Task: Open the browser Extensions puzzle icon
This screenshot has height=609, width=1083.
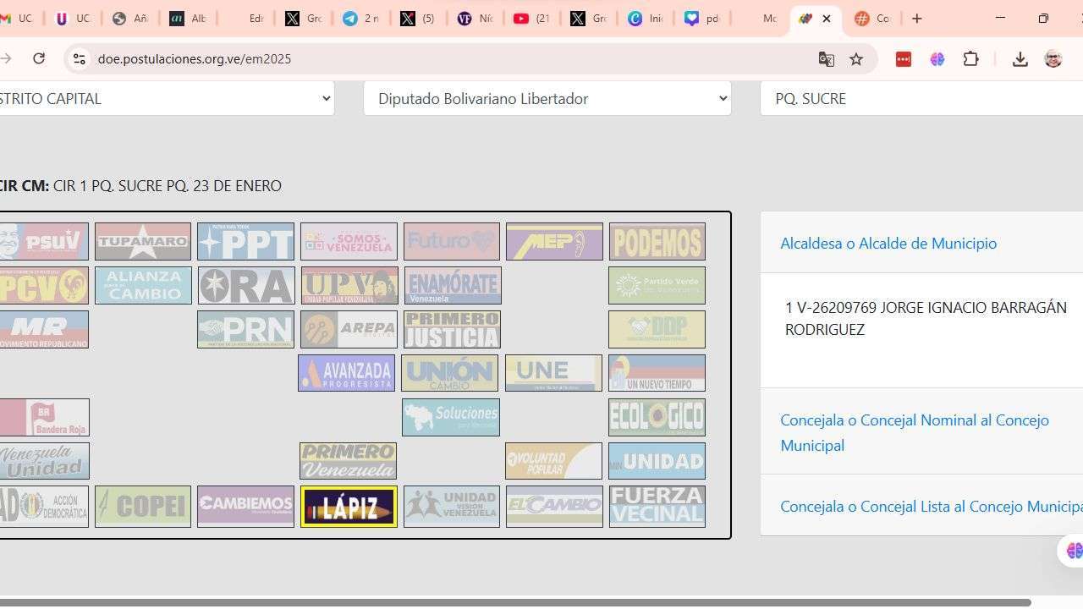Action: (x=970, y=58)
